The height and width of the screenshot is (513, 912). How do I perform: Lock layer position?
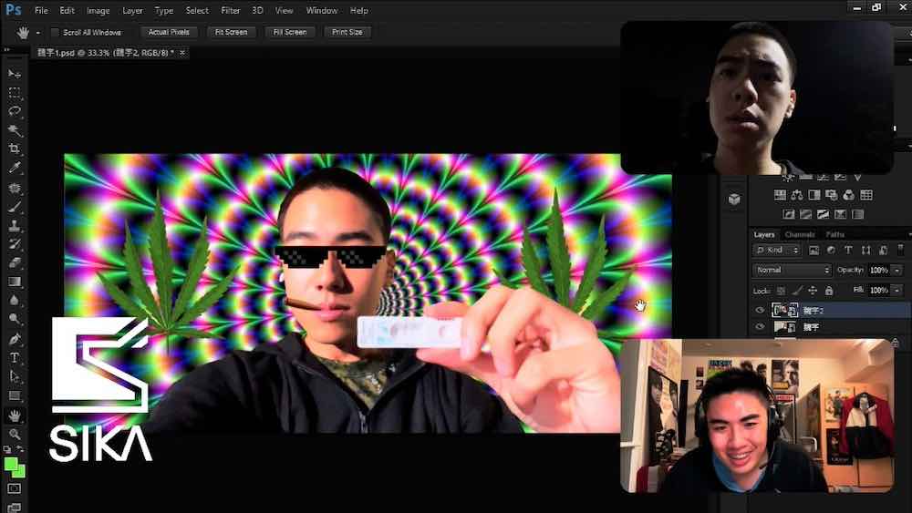pos(813,291)
